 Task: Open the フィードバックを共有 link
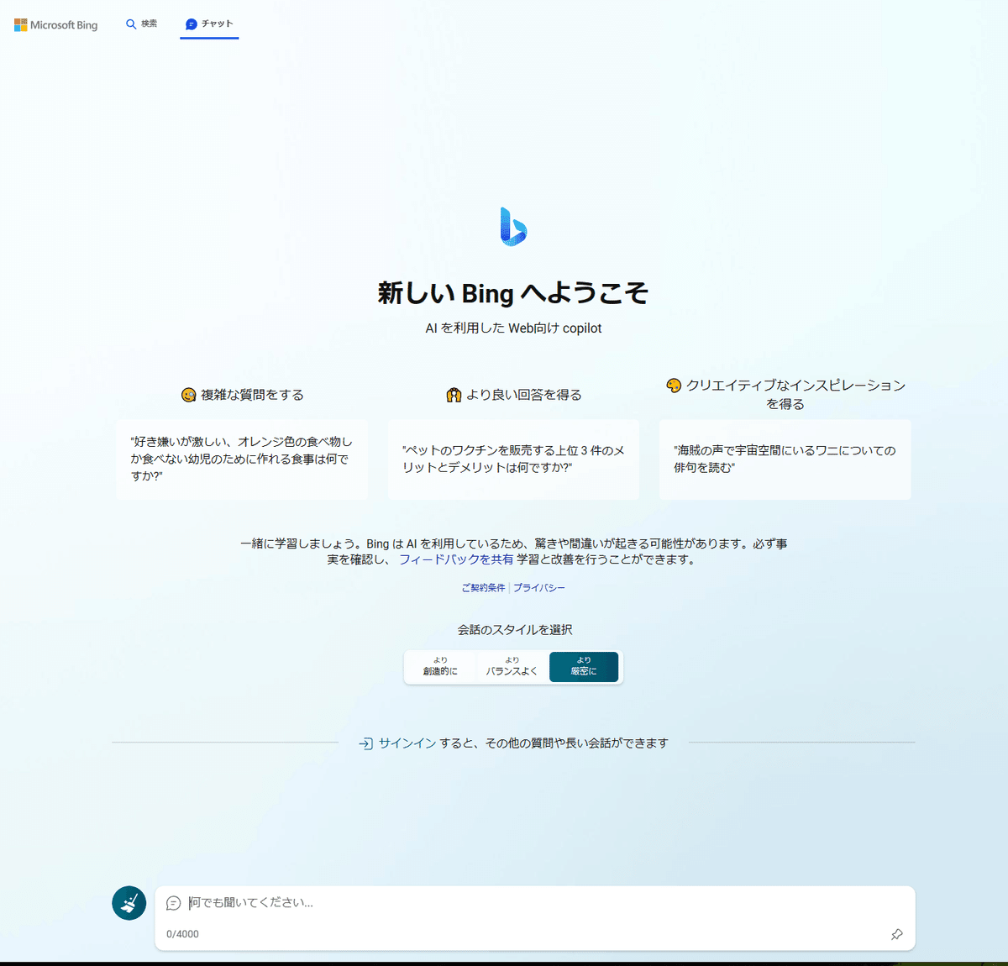point(456,559)
